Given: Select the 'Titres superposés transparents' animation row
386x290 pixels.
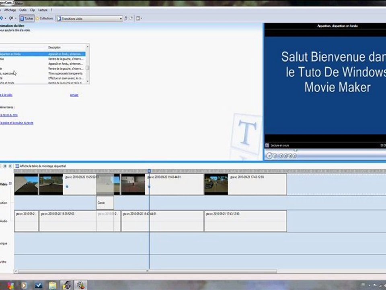Looking at the screenshot, I should pos(42,73).
